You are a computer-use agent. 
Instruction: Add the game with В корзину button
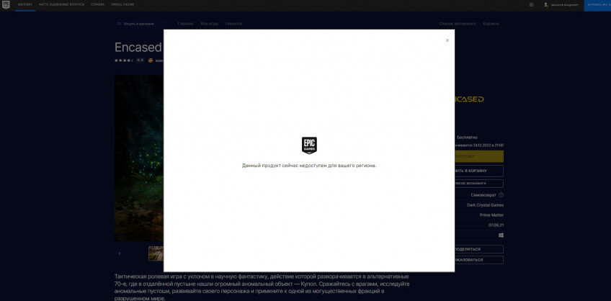coord(479,171)
